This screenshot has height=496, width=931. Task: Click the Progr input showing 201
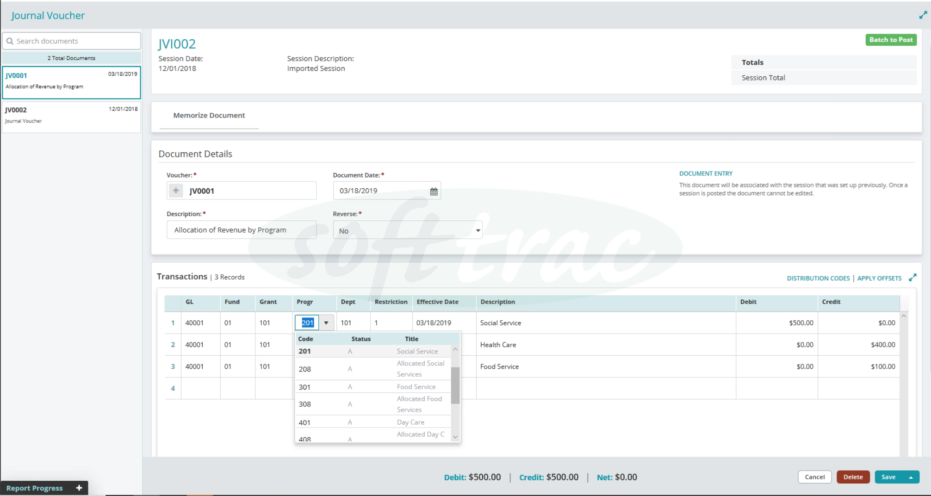pos(307,323)
